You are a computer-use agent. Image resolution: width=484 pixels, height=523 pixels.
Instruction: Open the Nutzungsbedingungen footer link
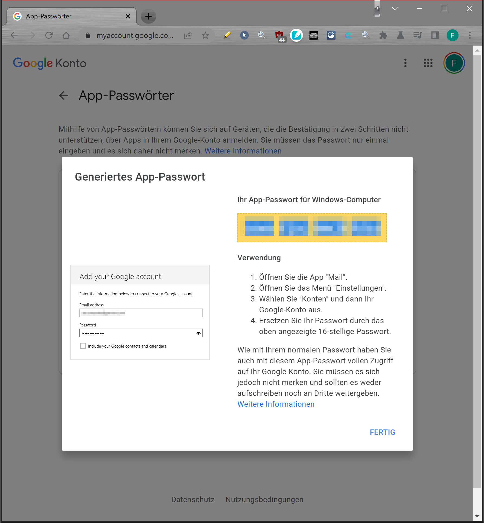(264, 500)
